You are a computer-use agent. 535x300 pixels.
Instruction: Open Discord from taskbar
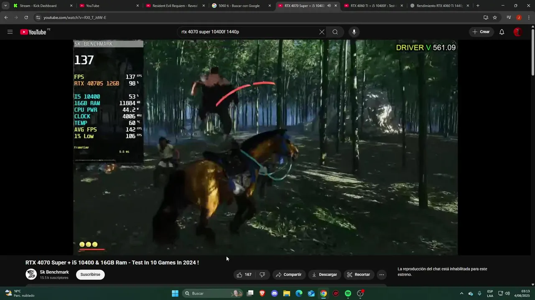pos(274,293)
